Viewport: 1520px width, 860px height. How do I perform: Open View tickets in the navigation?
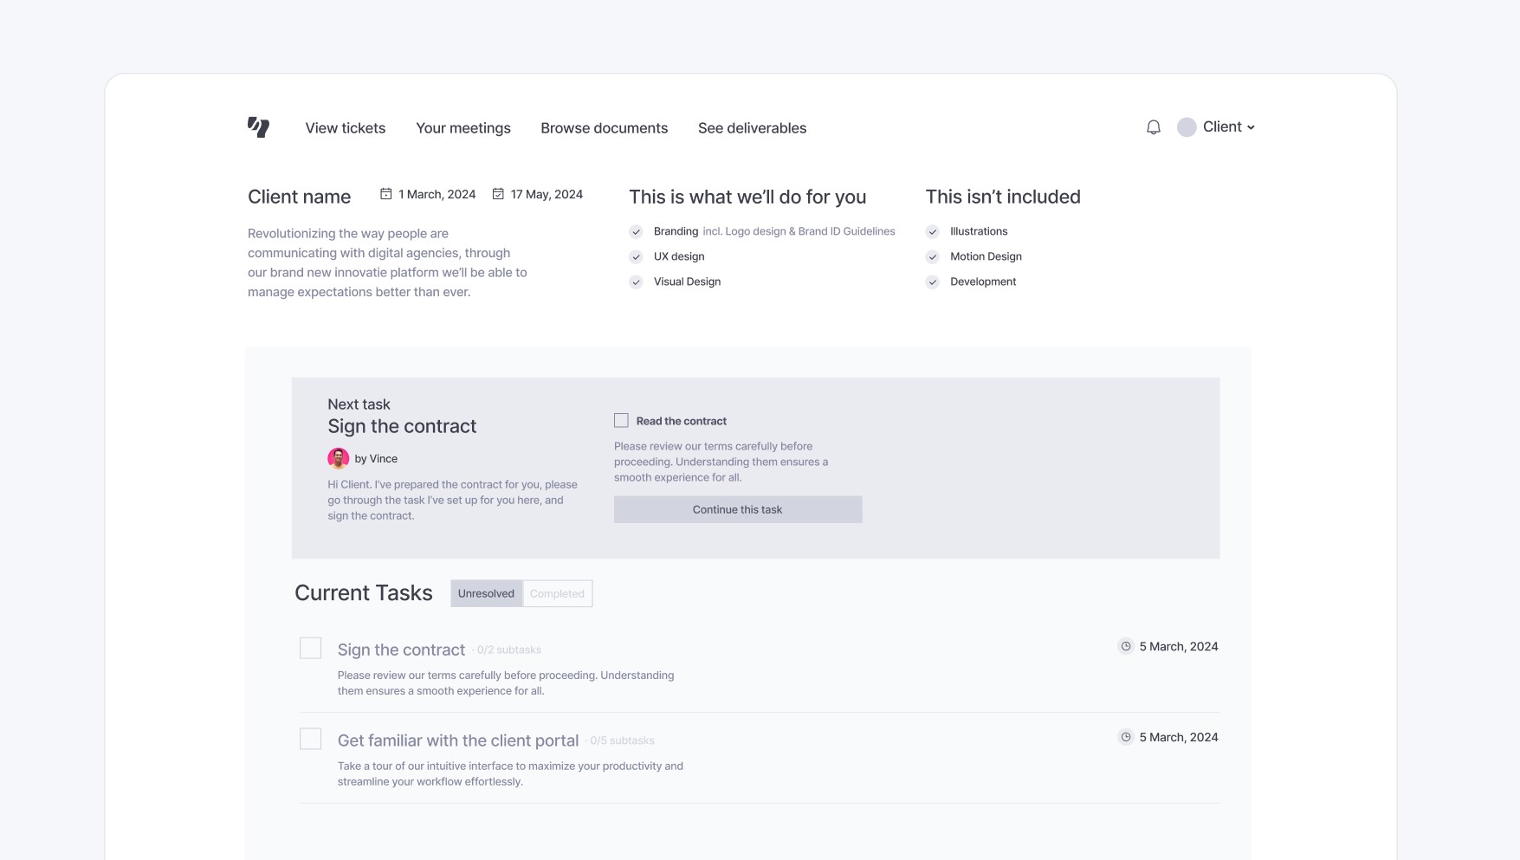click(x=346, y=128)
